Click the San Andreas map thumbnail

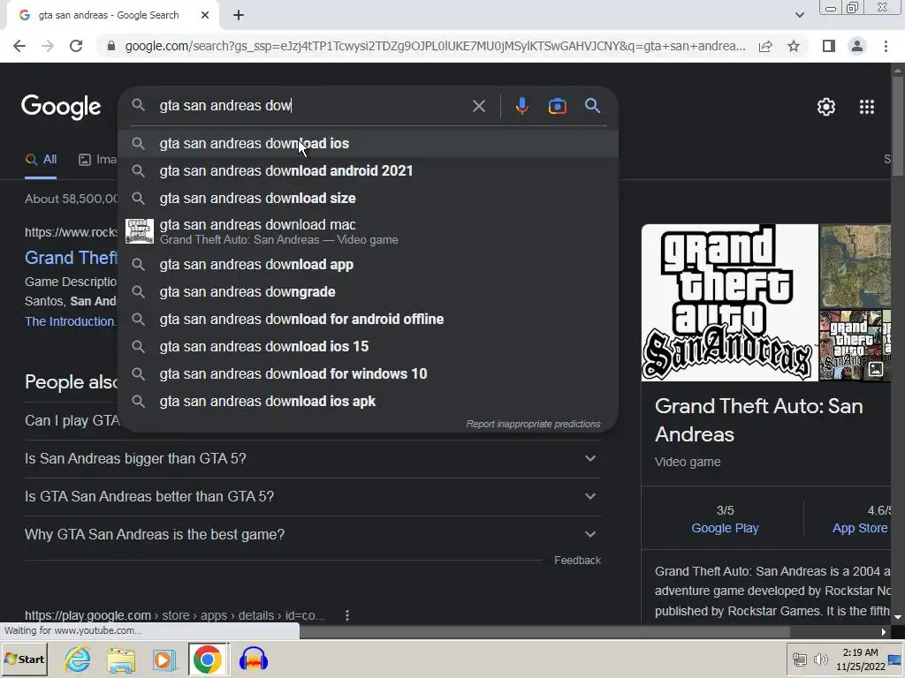tap(855, 267)
